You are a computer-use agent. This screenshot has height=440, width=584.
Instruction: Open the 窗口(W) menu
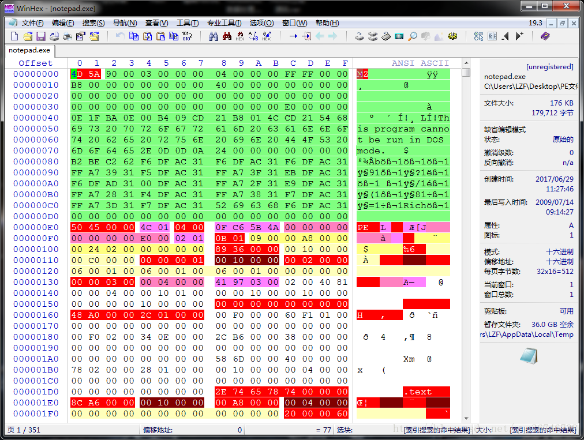[x=295, y=23]
